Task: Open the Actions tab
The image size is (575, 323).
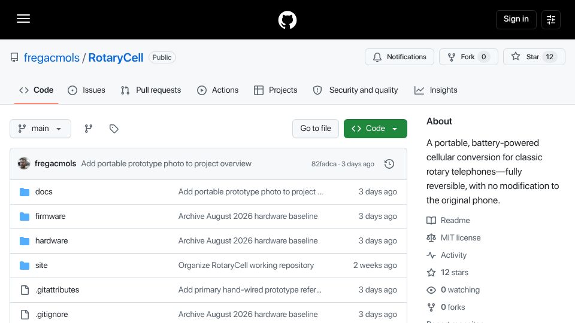Action: (x=218, y=90)
